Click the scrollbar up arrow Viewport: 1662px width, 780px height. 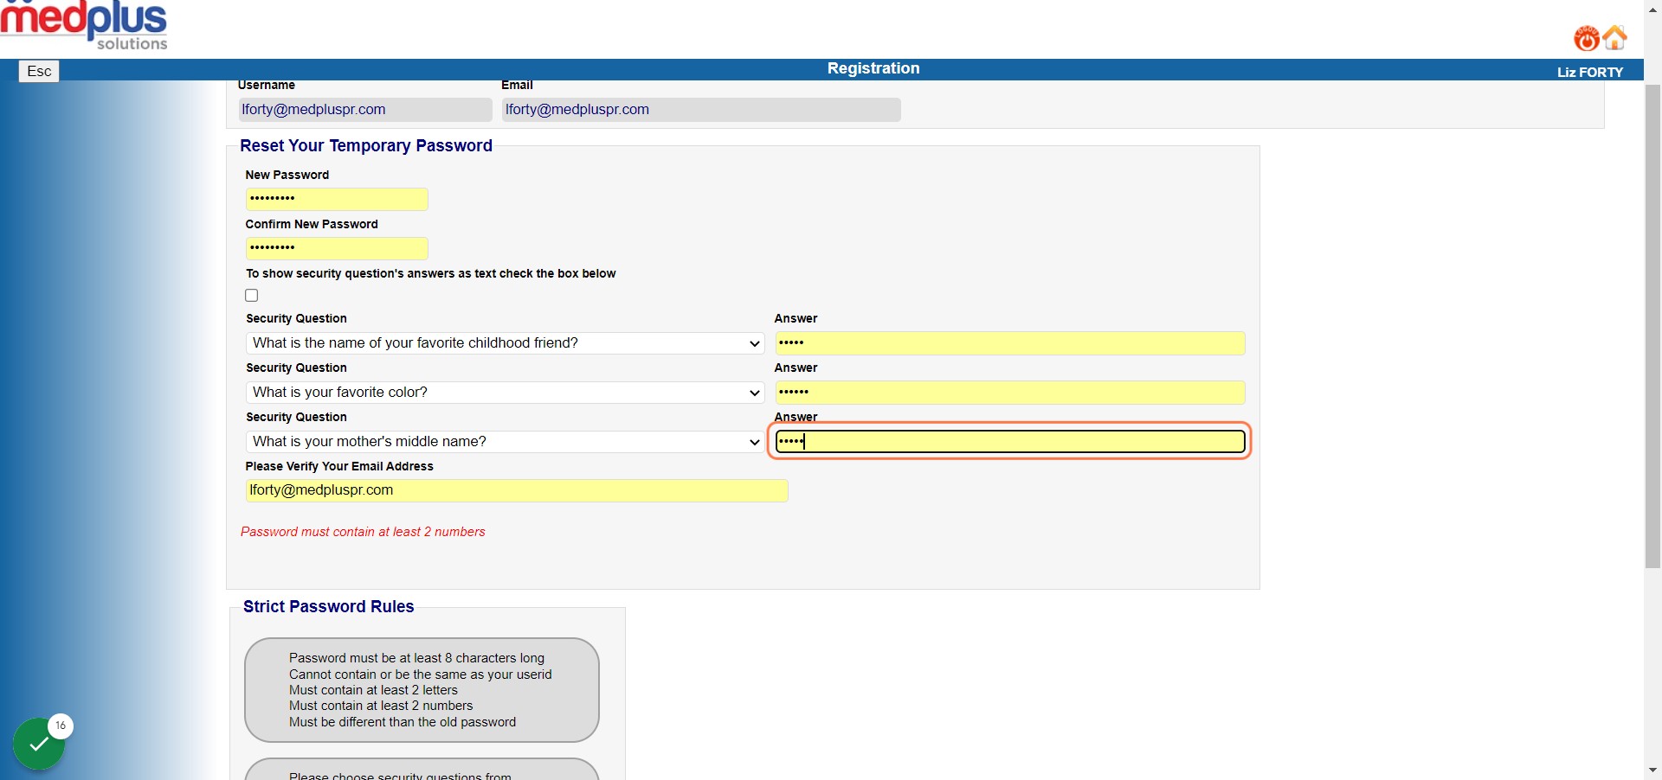tap(1652, 9)
